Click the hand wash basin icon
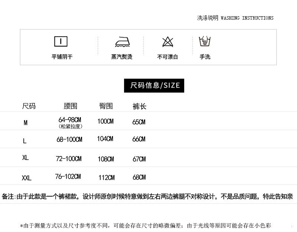The image size is (297, 232). point(205,41)
